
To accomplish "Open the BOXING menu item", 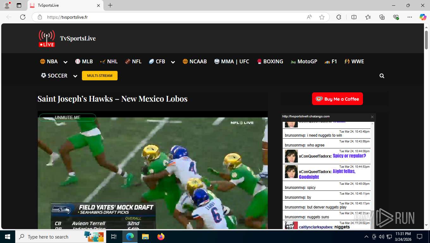I will click(270, 61).
